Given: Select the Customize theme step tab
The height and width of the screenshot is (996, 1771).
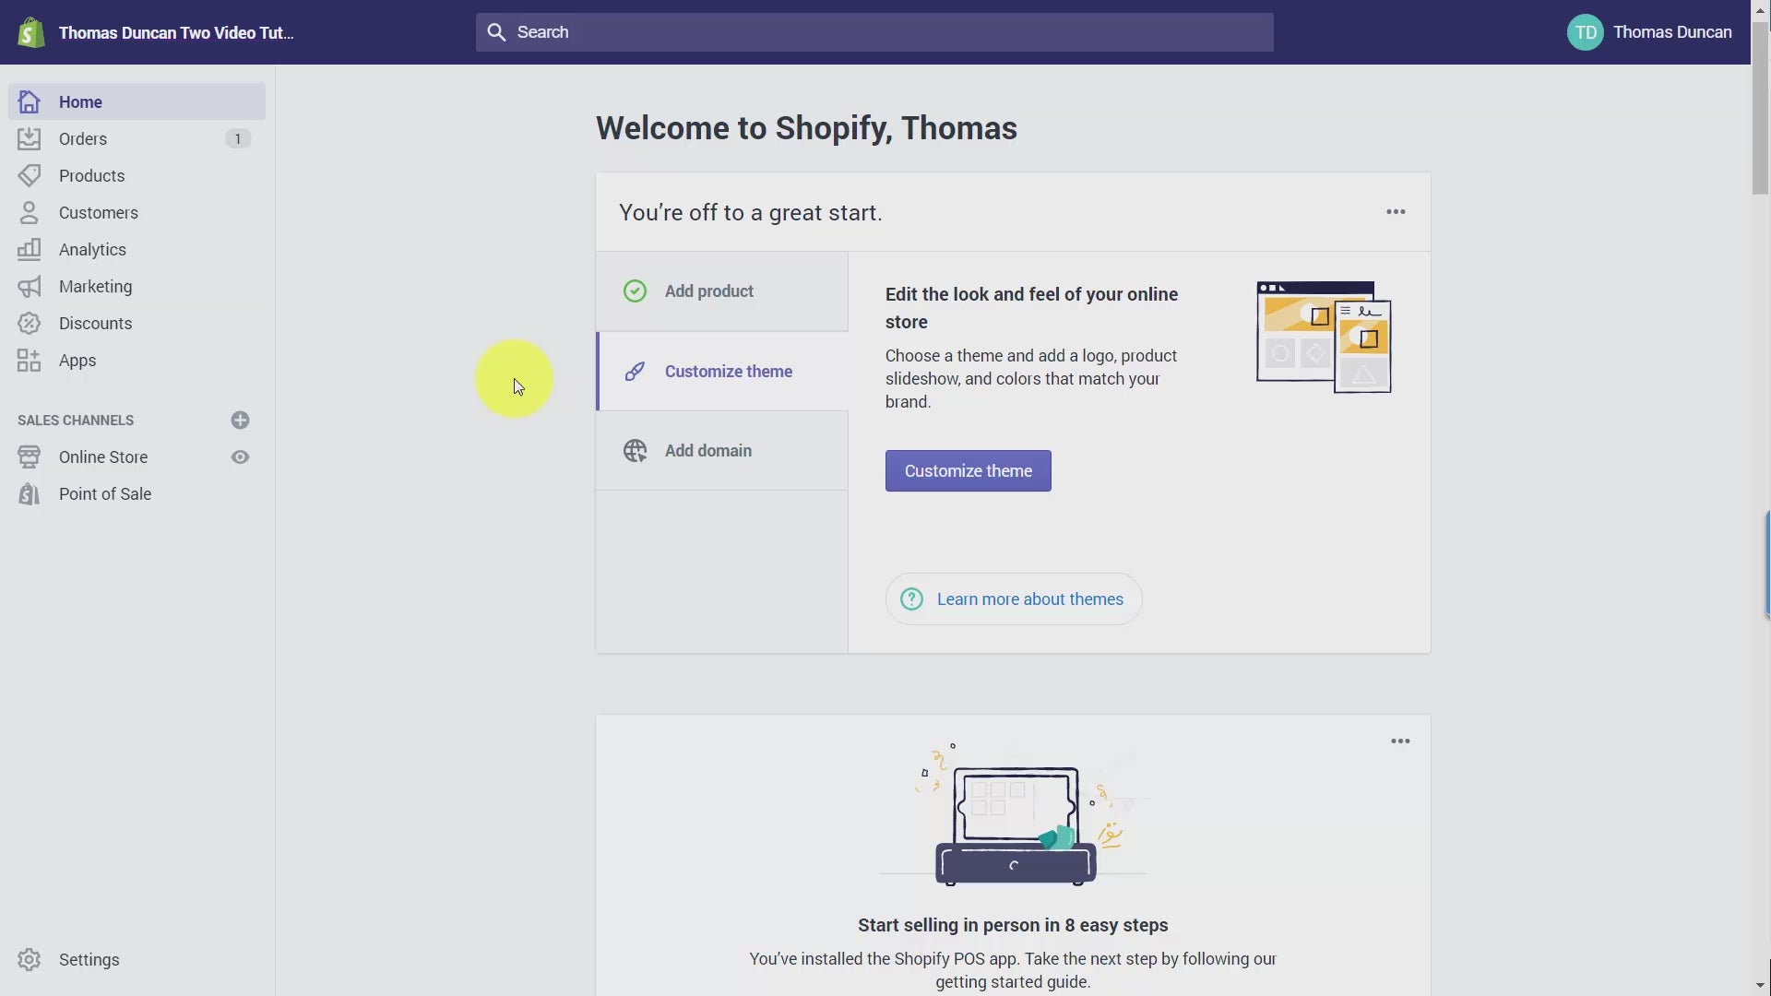Looking at the screenshot, I should coord(722,372).
